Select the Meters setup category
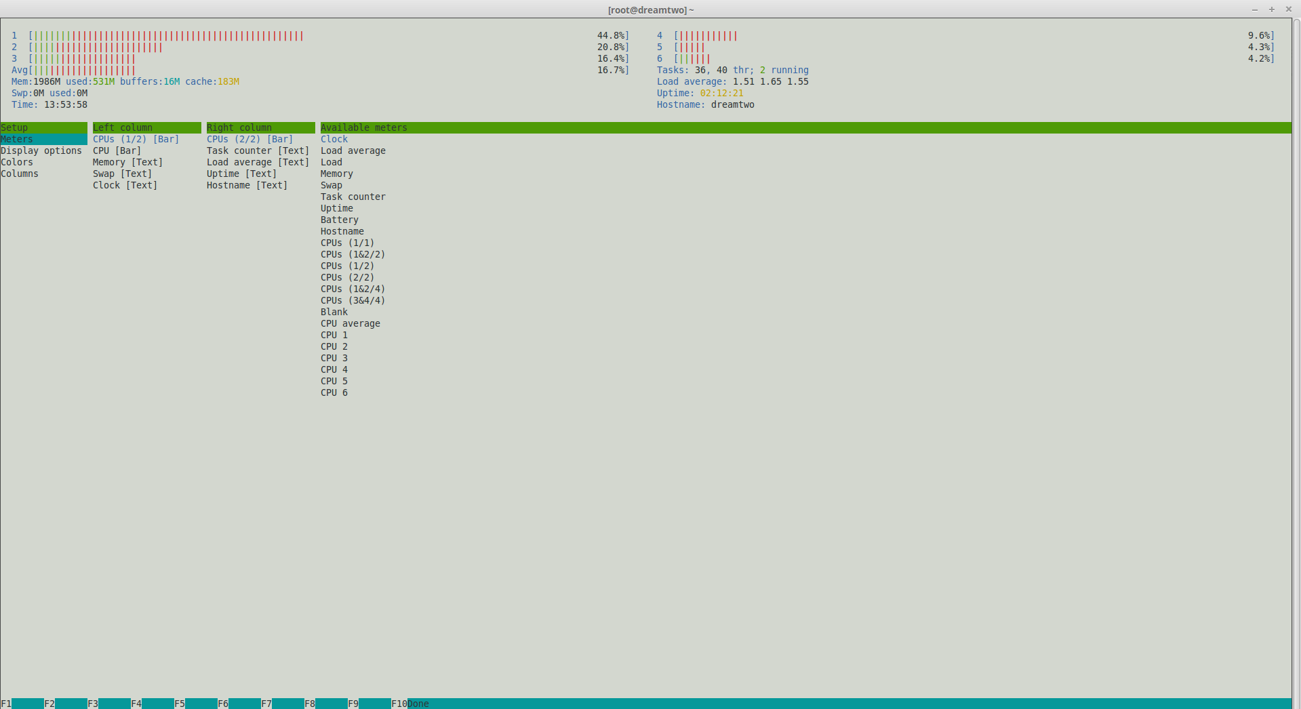 coord(17,139)
